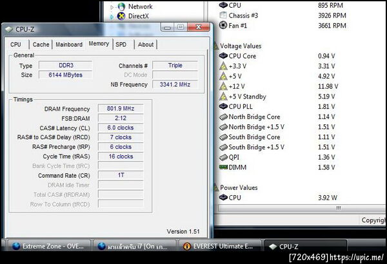Click the 0.94 V CPU Core value

[x=326, y=56]
